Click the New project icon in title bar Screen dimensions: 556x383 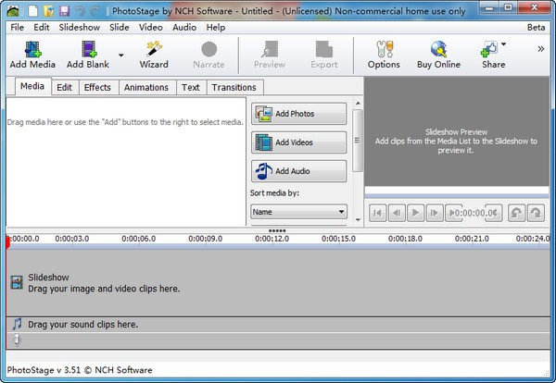pyautogui.click(x=32, y=11)
